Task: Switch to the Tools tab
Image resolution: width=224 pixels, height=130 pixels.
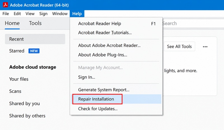Action: (35, 23)
